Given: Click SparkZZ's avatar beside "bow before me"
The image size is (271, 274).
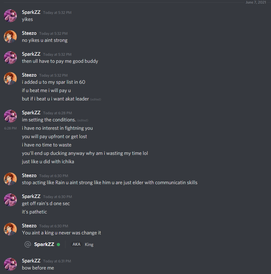Looking at the screenshot, I should 10,264.
